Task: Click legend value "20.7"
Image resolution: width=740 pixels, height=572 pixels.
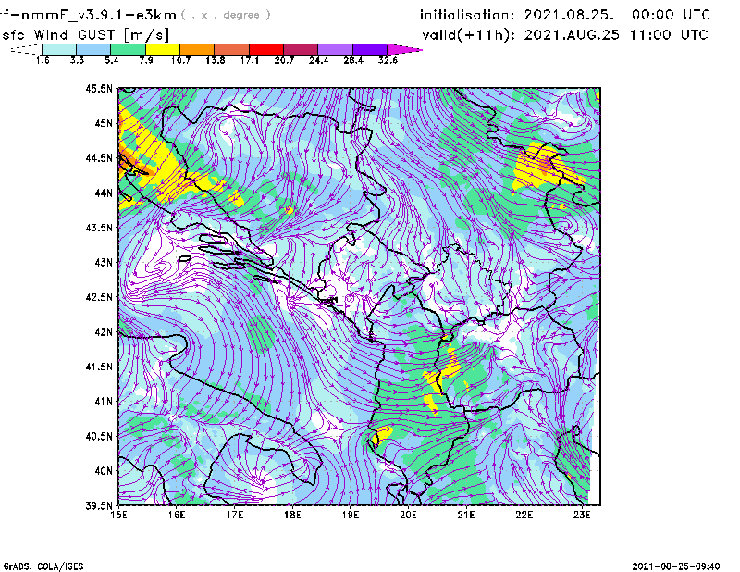Action: pos(284,60)
